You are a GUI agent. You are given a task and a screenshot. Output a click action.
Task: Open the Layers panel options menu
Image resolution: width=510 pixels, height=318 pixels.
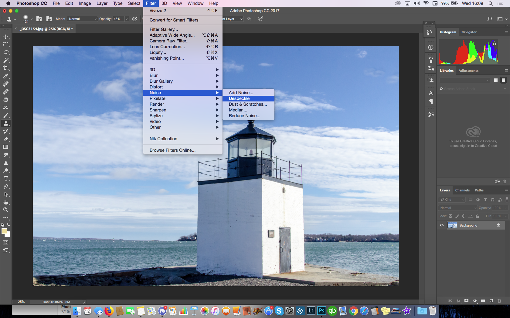(506, 190)
